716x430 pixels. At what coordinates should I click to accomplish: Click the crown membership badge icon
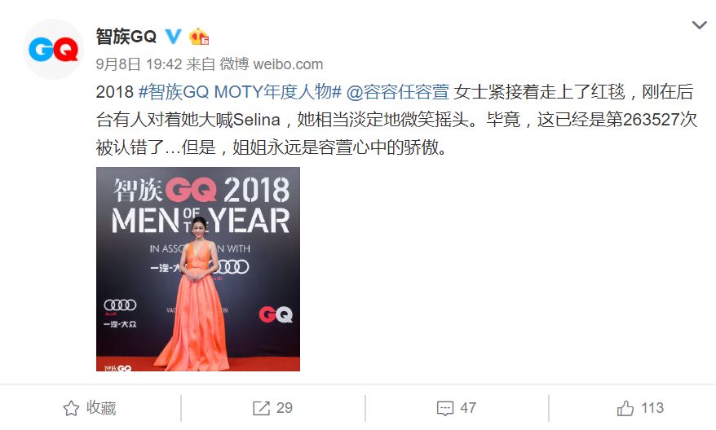click(x=199, y=37)
